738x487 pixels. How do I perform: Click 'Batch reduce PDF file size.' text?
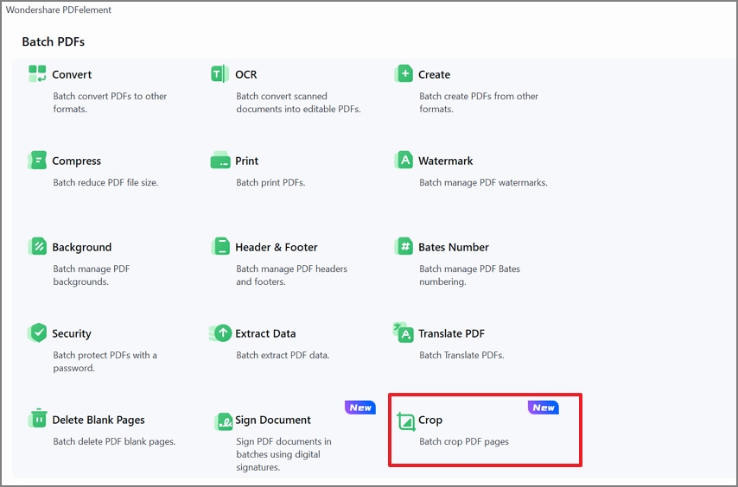pos(105,182)
